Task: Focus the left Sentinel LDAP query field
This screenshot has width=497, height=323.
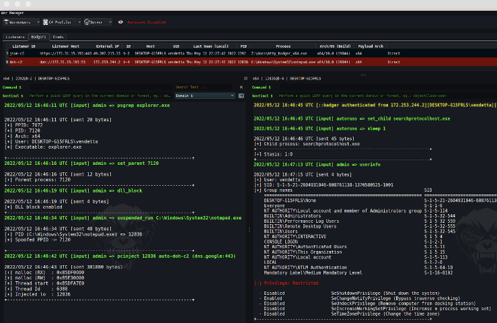Action: pos(100,96)
